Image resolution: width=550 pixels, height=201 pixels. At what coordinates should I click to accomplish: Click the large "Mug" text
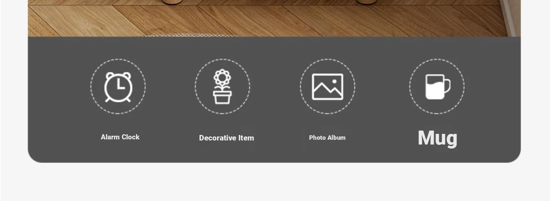(x=438, y=138)
